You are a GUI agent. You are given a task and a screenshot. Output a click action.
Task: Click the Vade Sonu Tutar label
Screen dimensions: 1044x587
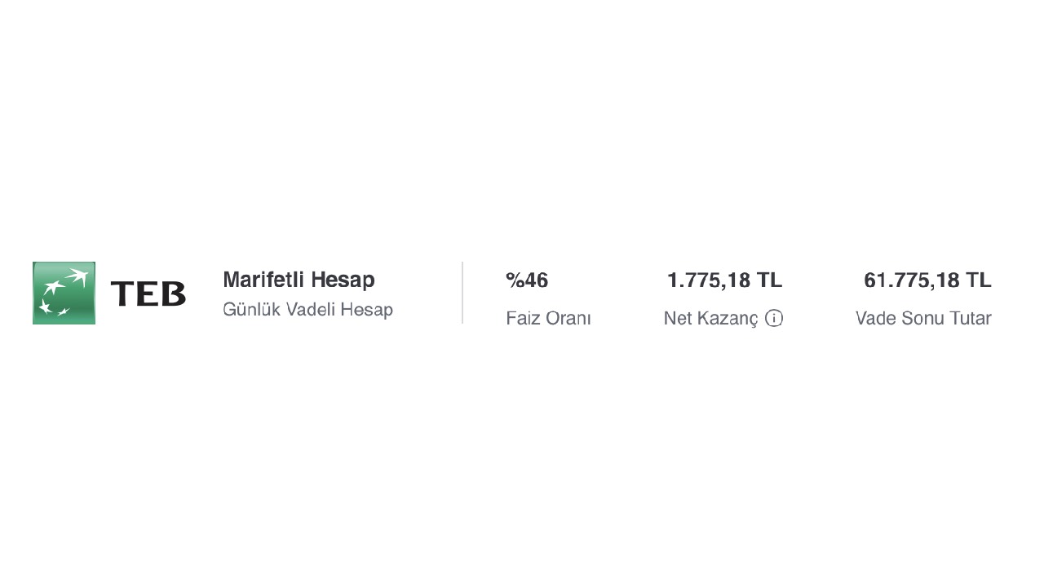coord(923,318)
